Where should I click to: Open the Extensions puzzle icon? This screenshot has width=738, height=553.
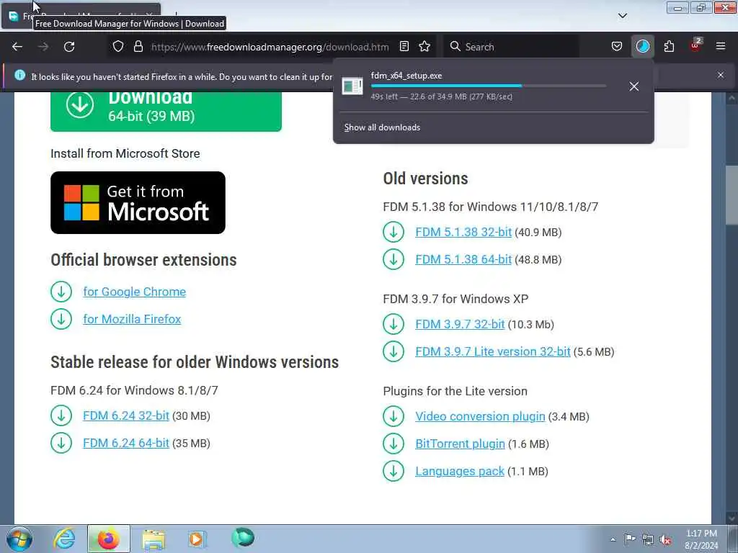coord(669,47)
